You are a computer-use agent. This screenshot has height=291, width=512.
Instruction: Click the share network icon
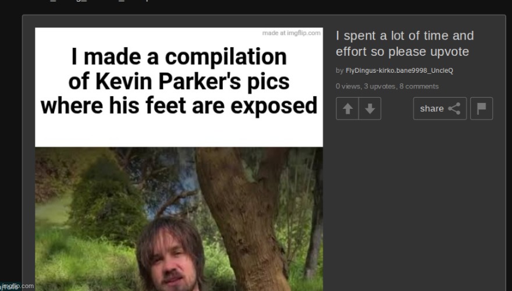point(454,108)
